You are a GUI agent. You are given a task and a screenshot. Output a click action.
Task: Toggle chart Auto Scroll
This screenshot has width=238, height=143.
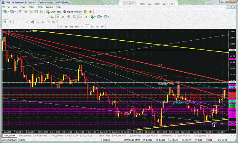coord(81,17)
